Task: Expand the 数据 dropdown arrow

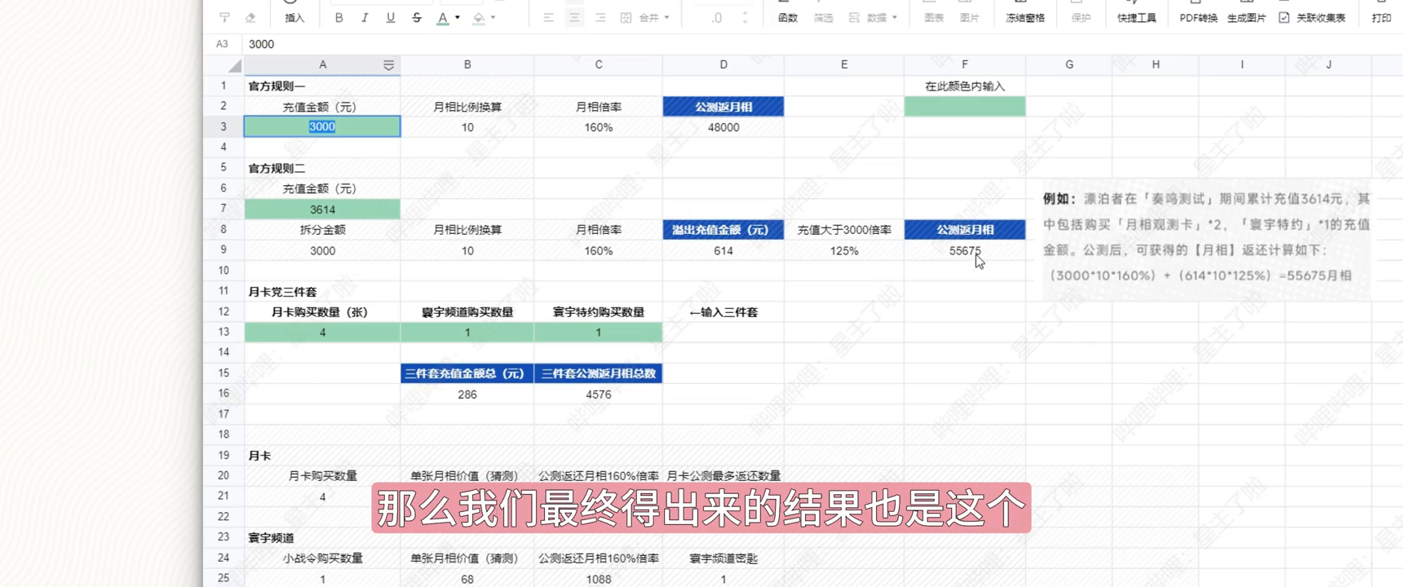Action: pyautogui.click(x=895, y=17)
